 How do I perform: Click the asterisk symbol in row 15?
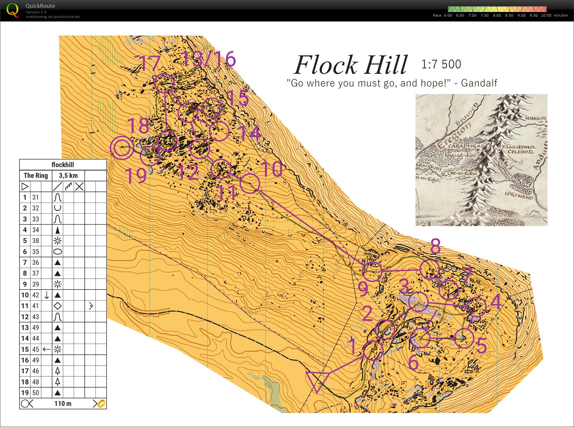[x=58, y=349]
